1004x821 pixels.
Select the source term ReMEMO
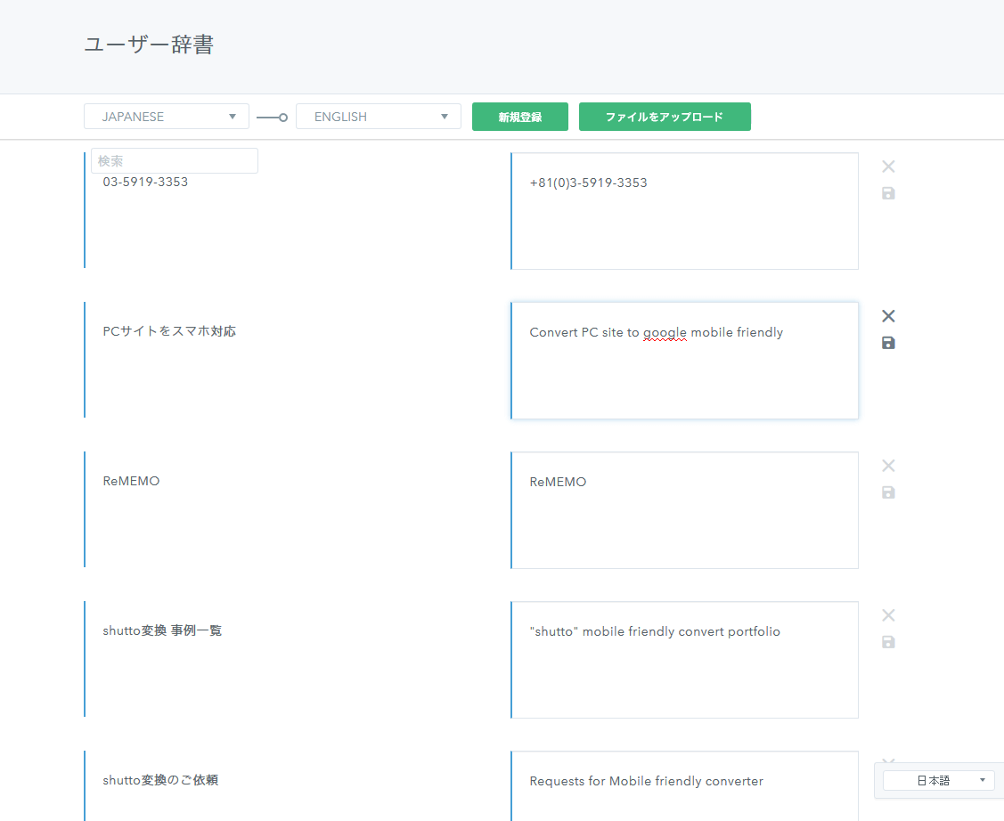pos(131,481)
